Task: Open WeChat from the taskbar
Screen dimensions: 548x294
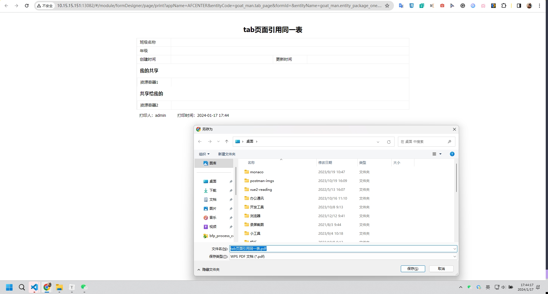Action: [84, 287]
